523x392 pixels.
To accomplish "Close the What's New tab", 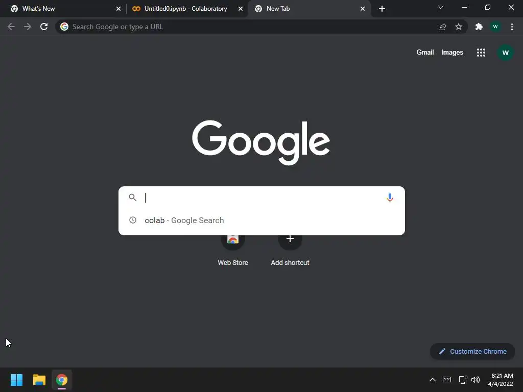I will tap(118, 9).
